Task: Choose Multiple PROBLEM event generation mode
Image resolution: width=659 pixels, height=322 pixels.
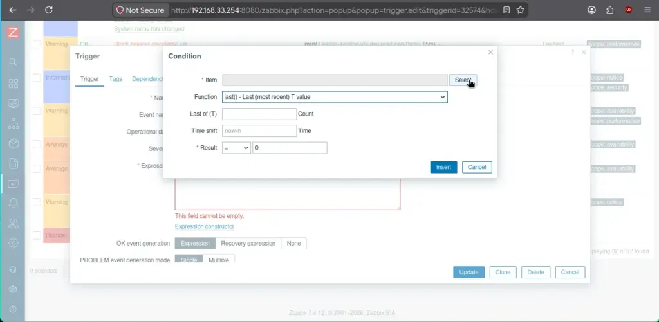Action: (x=219, y=260)
